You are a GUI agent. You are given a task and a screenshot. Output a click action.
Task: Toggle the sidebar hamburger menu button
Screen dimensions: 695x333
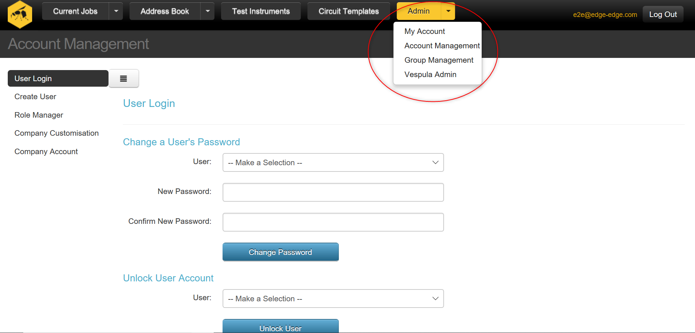tap(124, 79)
